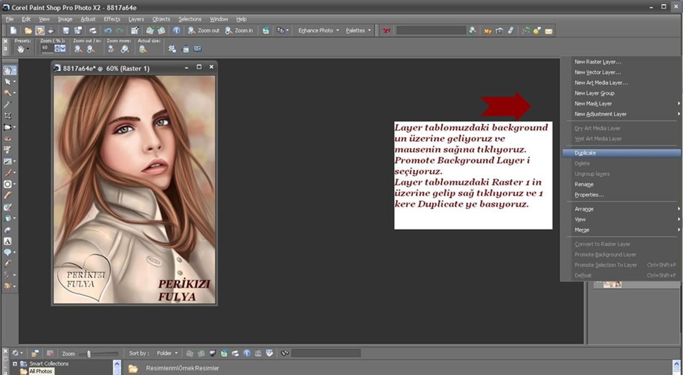
Task: Click the Save disk icon
Action: (66, 31)
